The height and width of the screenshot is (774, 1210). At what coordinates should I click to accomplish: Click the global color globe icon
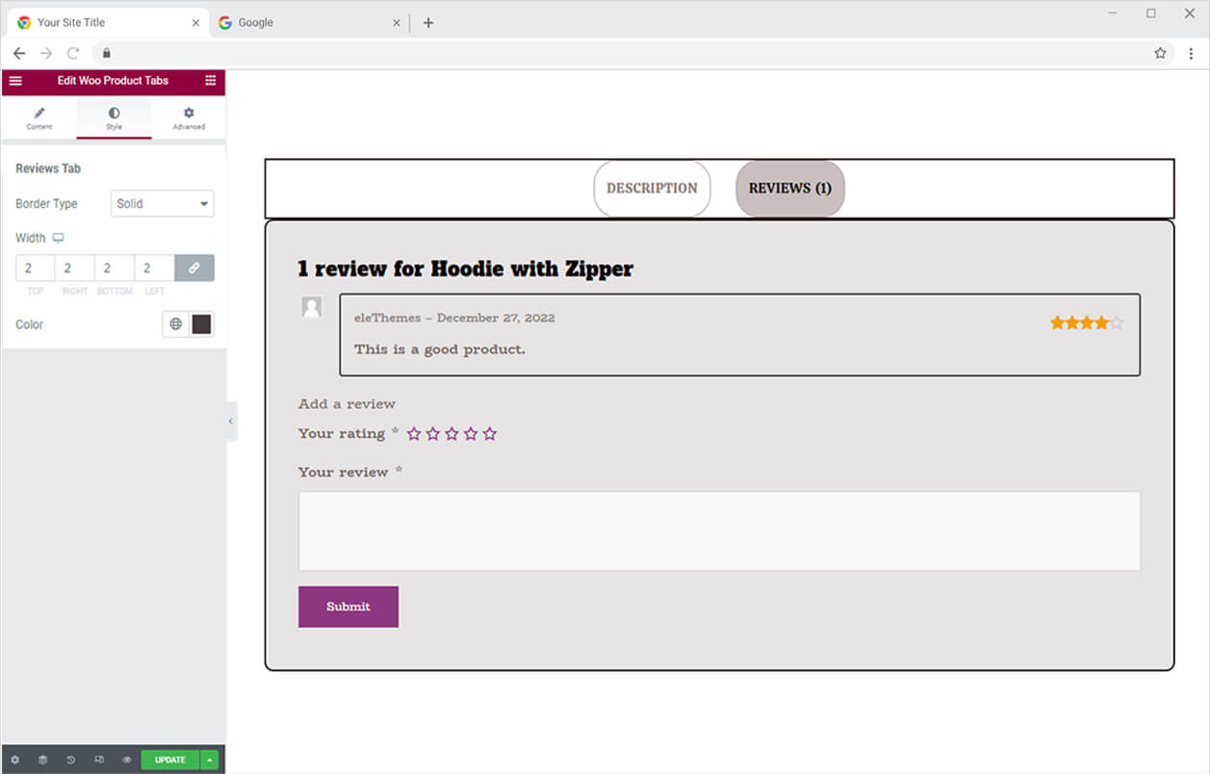pos(175,324)
